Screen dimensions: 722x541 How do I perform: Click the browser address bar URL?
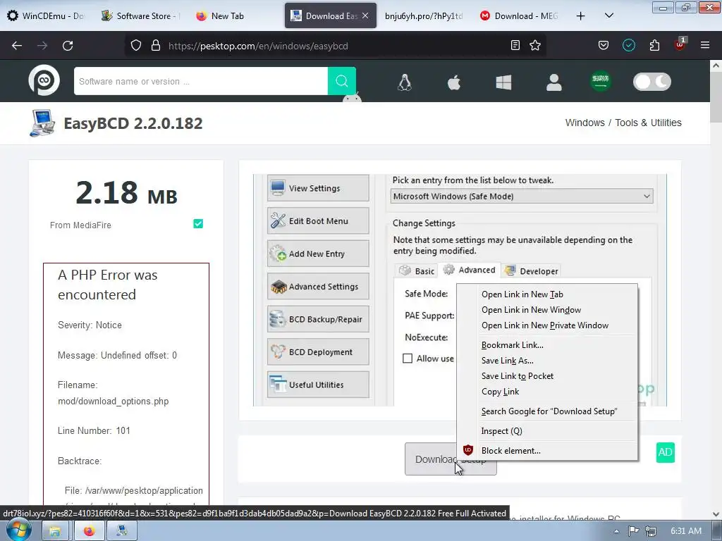258,46
